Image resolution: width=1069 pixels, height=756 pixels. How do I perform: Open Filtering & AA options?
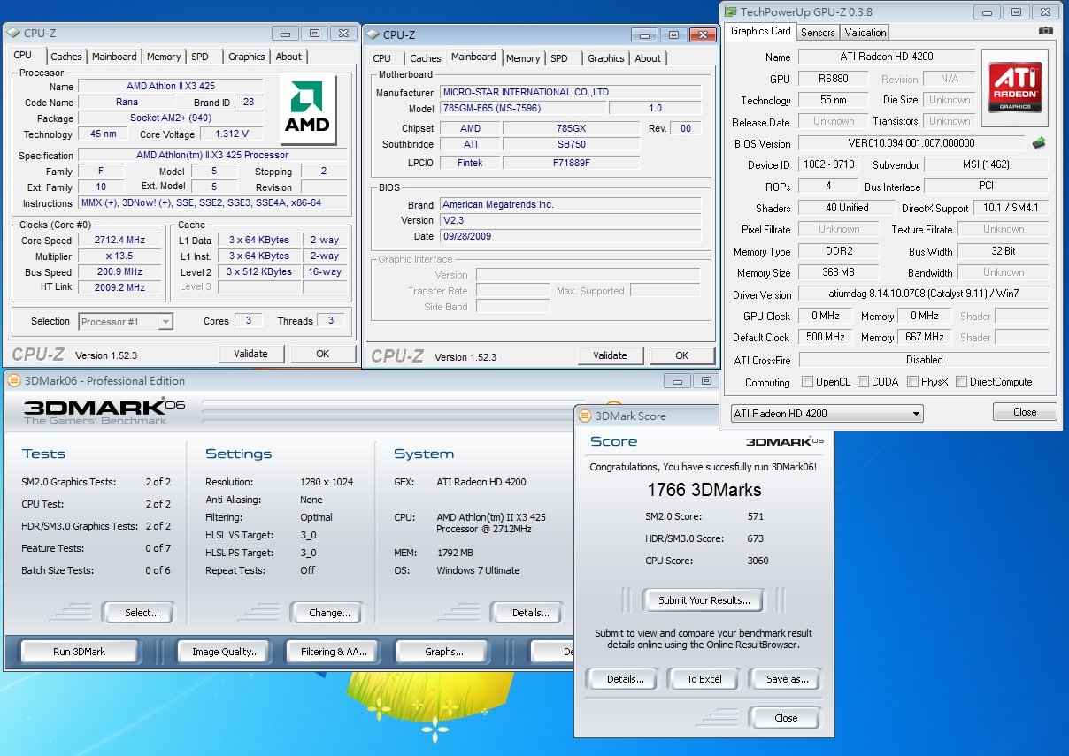point(334,652)
